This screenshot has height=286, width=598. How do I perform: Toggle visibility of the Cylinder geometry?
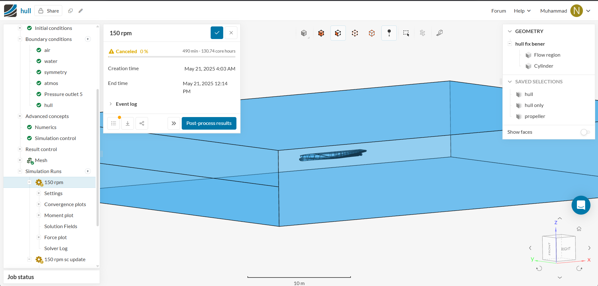(x=529, y=66)
